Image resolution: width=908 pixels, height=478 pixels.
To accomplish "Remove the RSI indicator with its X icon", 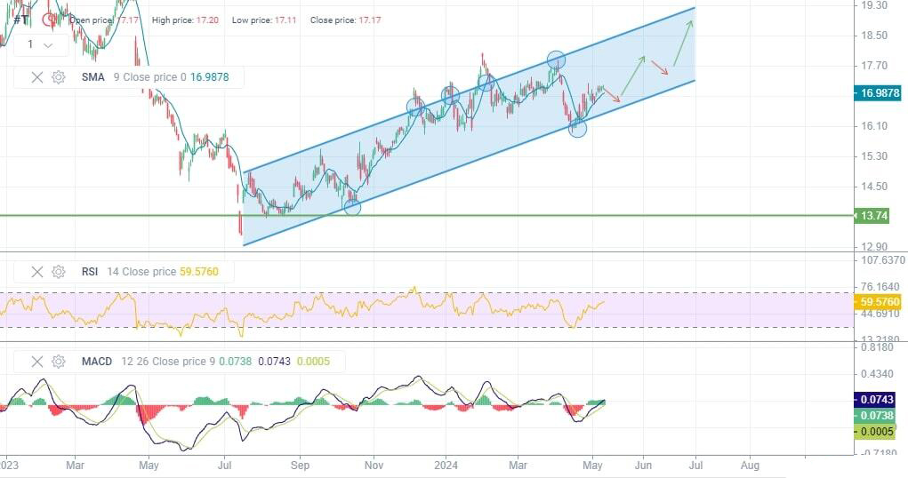I will tap(37, 271).
